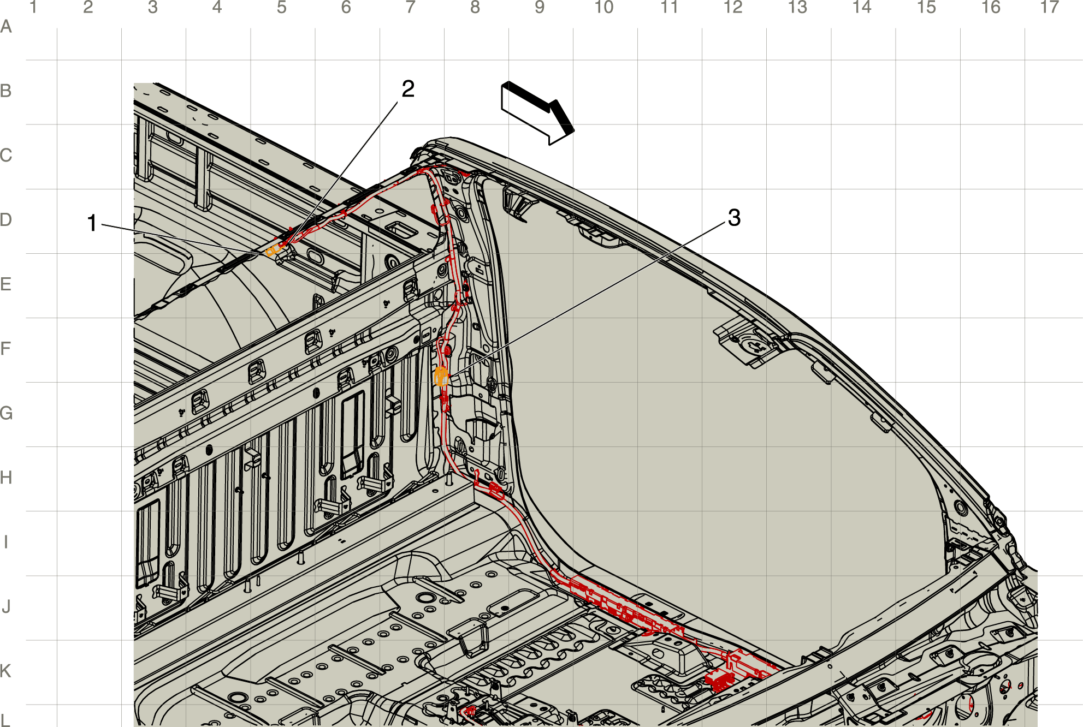This screenshot has width=1083, height=727.
Task: Click grid column label 6 in top ruler
Action: click(346, 8)
